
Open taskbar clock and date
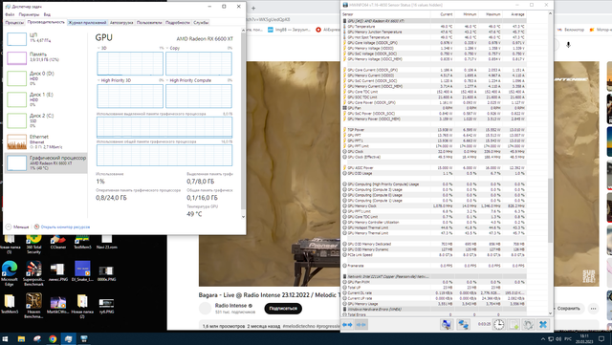pos(584,338)
